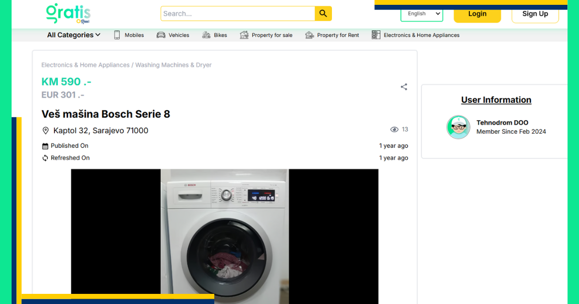Click the Washing Machines & Dryer breadcrumb

(x=173, y=65)
